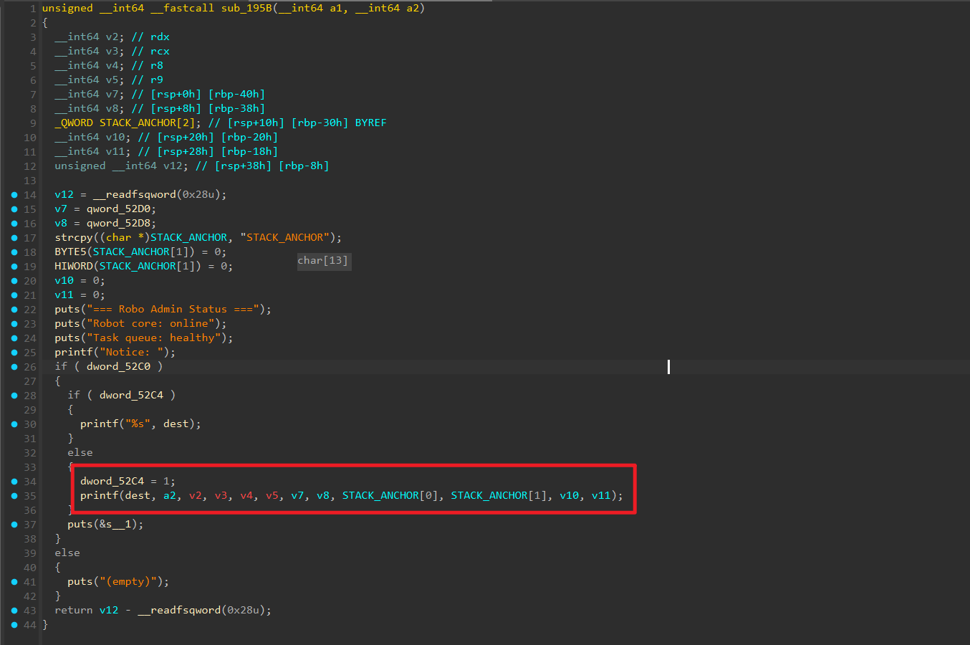Click the BYREF comment on line 9
Screen dimensions: 970x645
[370, 123]
